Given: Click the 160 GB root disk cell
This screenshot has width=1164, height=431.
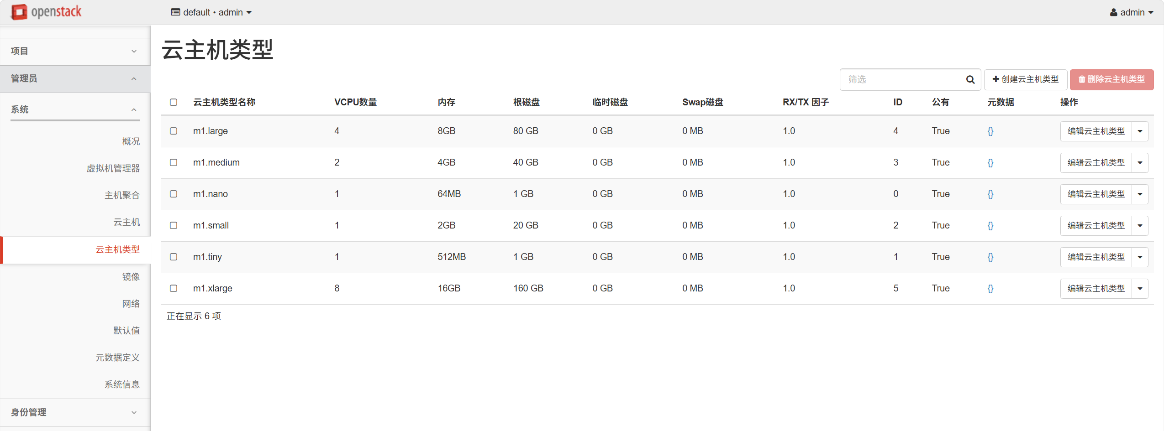Looking at the screenshot, I should point(528,288).
